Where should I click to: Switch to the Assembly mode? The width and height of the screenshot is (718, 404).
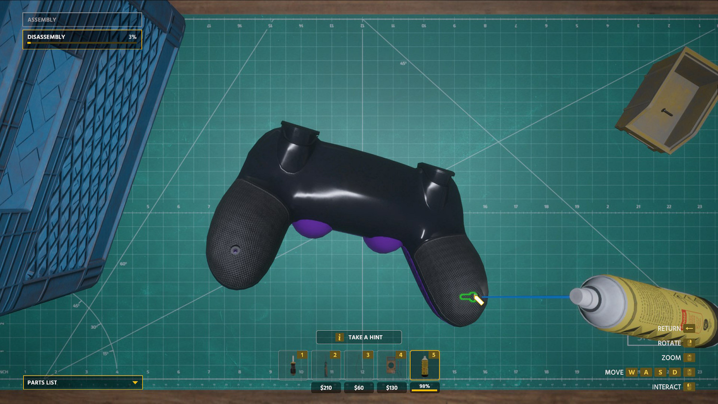coord(82,20)
